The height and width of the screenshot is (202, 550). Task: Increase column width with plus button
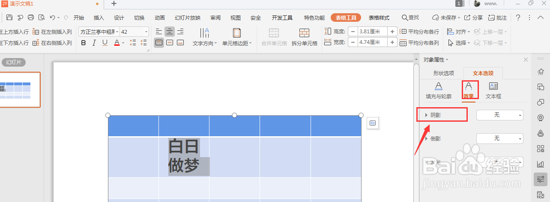392,42
